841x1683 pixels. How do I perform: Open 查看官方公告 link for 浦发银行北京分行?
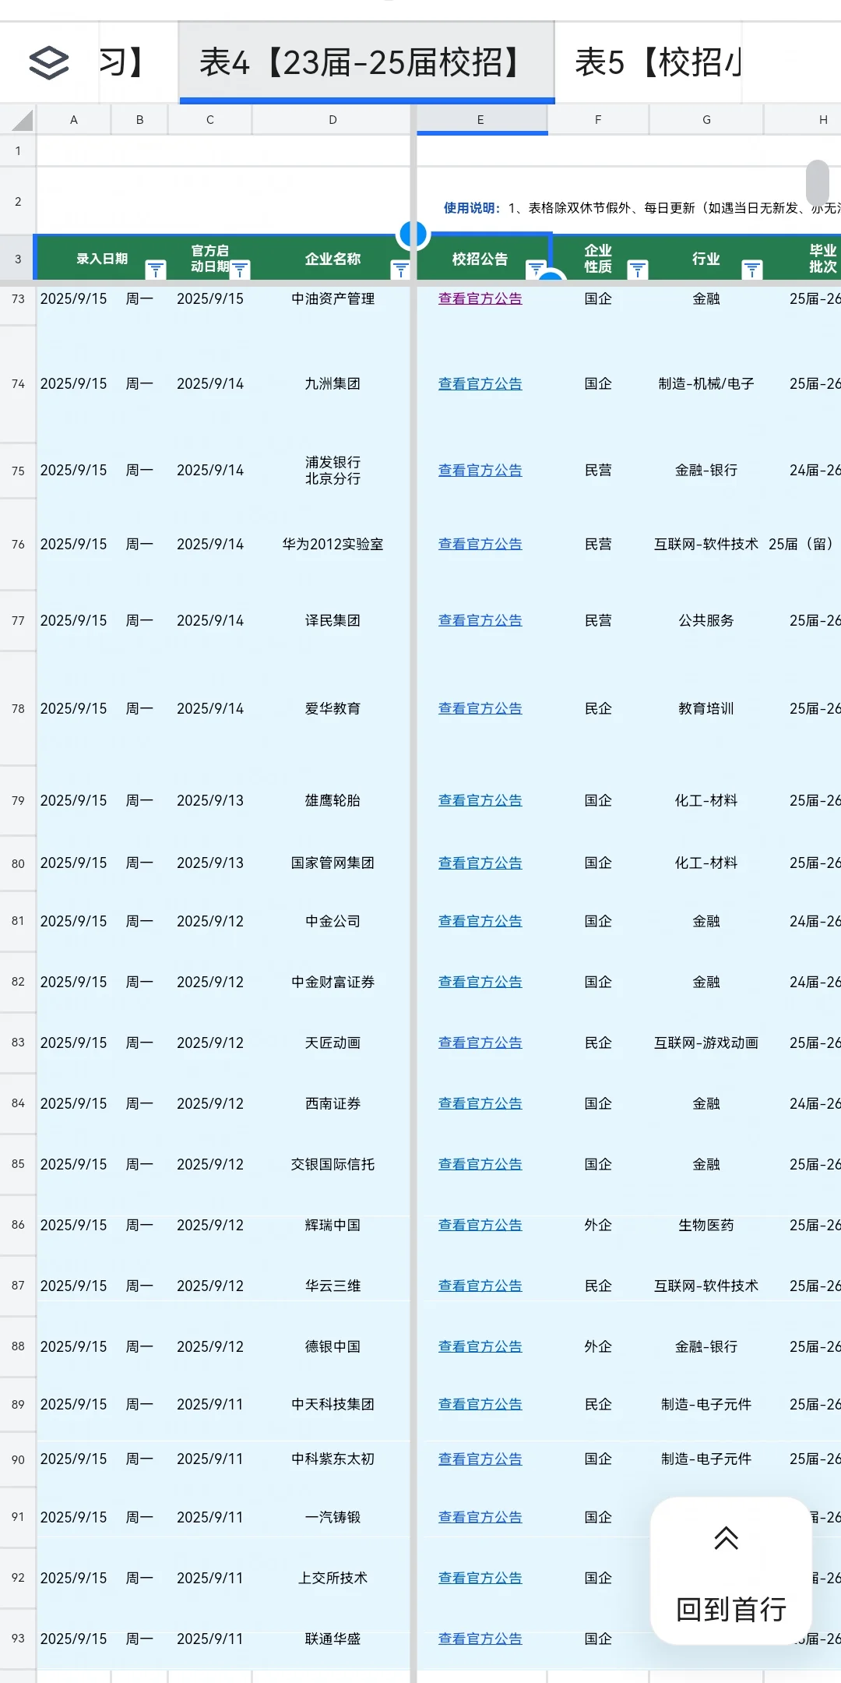[480, 470]
